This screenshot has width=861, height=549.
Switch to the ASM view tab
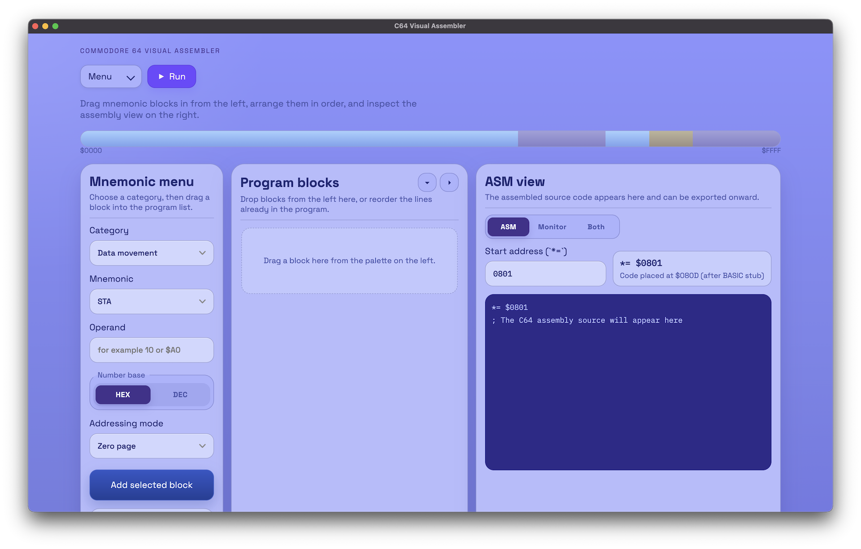tap(508, 227)
